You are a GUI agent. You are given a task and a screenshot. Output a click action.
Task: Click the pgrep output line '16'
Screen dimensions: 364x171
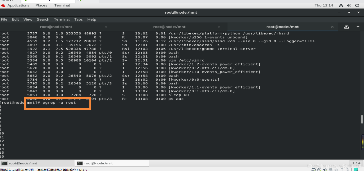click(2, 157)
